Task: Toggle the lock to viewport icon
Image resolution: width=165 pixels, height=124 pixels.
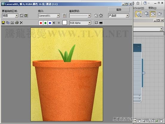Action: point(64,16)
